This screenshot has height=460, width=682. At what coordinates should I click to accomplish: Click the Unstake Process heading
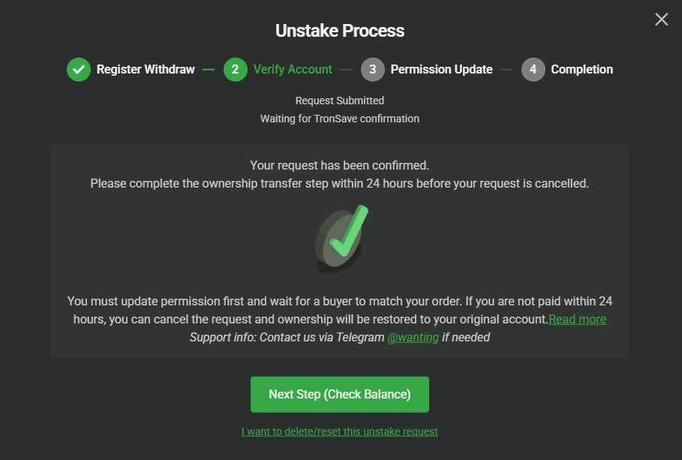340,31
